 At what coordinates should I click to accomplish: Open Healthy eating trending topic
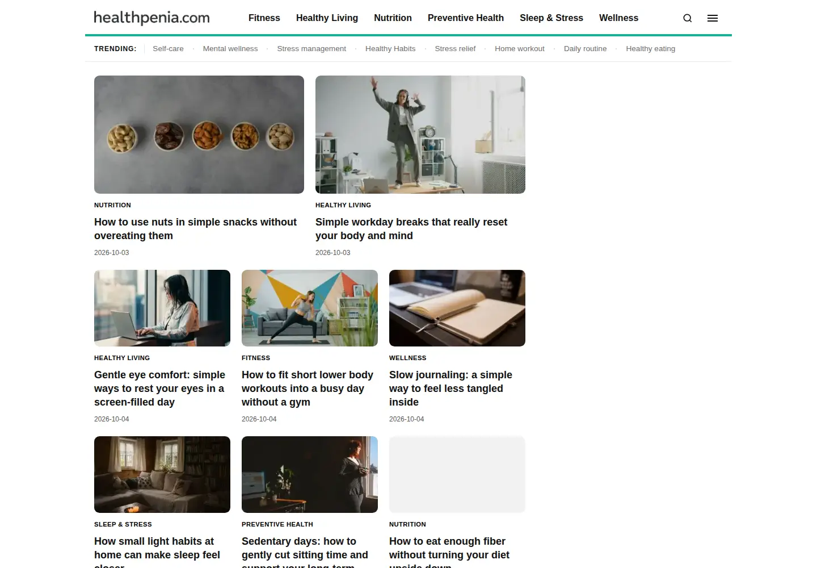(651, 49)
